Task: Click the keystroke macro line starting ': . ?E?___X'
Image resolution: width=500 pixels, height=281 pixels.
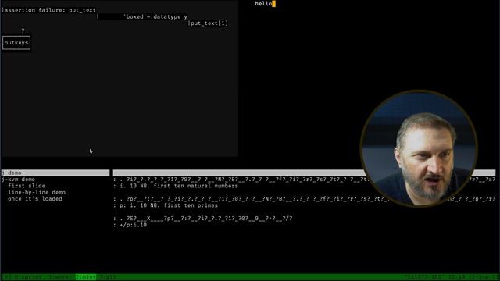Action: pos(203,219)
